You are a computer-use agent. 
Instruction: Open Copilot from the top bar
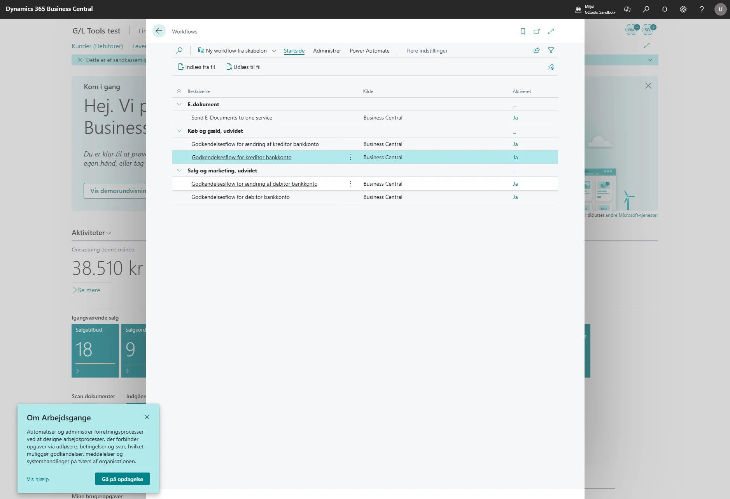click(x=627, y=9)
